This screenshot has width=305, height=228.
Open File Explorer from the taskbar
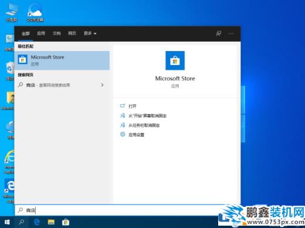(51, 222)
